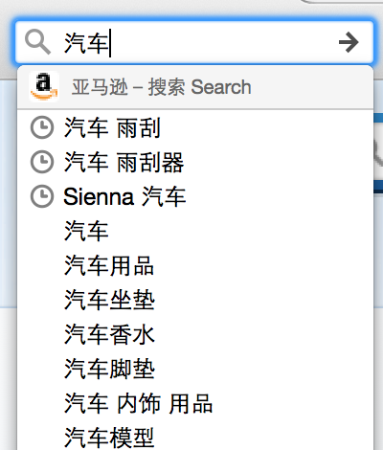Click clock icon beside Sienna 汽车
The width and height of the screenshot is (383, 450).
click(42, 196)
